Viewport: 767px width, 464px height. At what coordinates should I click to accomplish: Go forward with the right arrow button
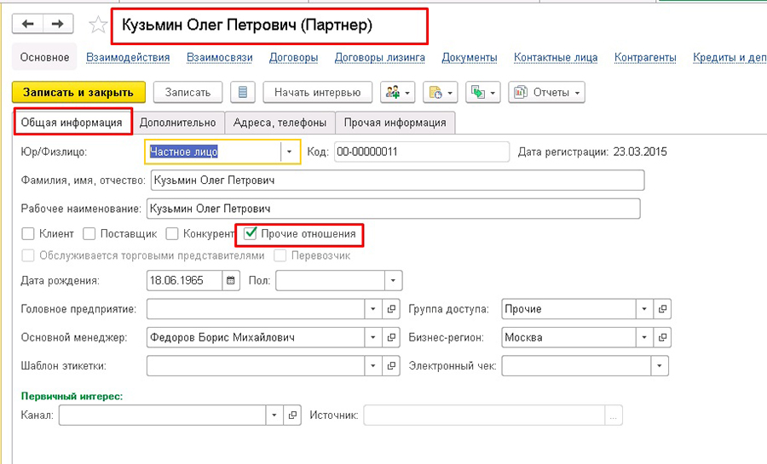click(58, 24)
